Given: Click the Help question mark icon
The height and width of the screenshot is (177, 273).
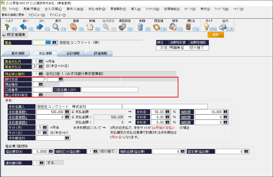Looking at the screenshot, I should (7, 27).
